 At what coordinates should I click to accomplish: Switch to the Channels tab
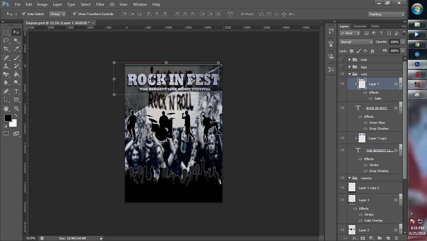click(359, 26)
